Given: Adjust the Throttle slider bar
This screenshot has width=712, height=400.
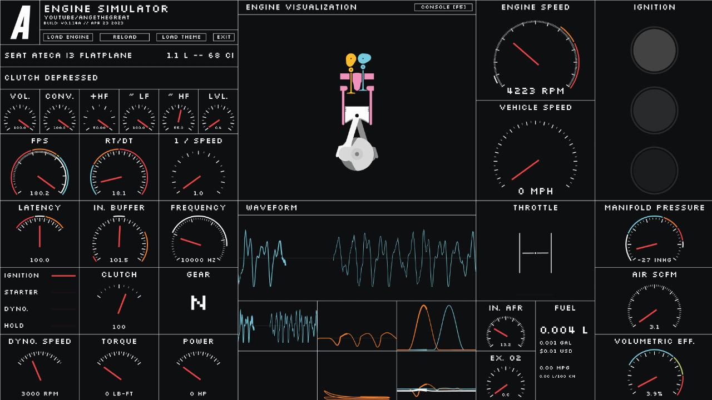Looking at the screenshot, I should coord(535,253).
